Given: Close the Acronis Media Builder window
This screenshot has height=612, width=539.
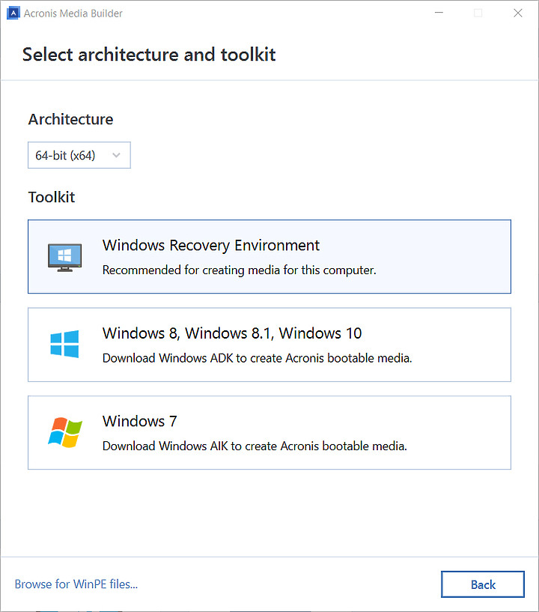Looking at the screenshot, I should point(518,13).
